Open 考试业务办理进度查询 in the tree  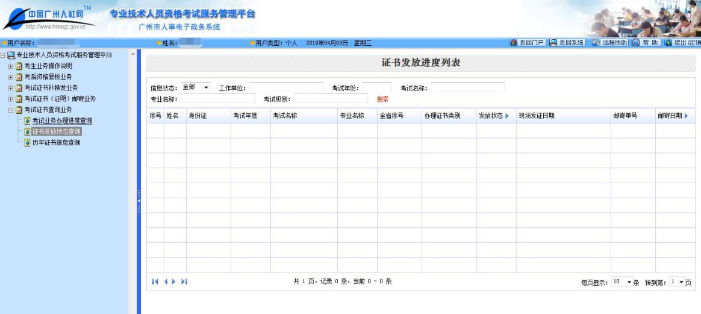tap(62, 121)
